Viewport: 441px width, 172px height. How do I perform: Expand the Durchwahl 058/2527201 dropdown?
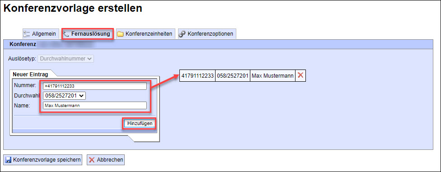coord(64,96)
